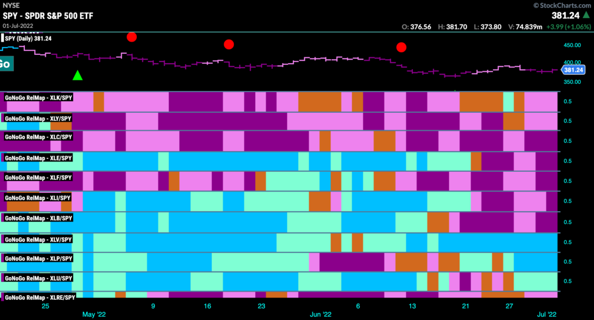Screen dimensions: 594x320
Task: Click the 9 date axis label
Action: point(153,306)
